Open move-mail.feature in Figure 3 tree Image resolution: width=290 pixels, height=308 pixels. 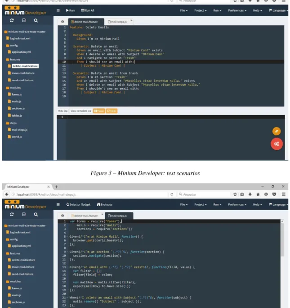[x=23, y=73]
